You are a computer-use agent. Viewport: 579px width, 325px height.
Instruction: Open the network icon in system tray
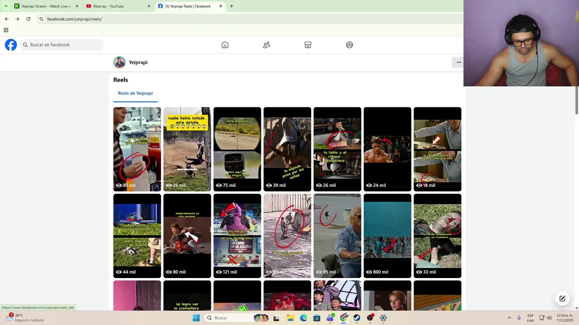(542, 318)
